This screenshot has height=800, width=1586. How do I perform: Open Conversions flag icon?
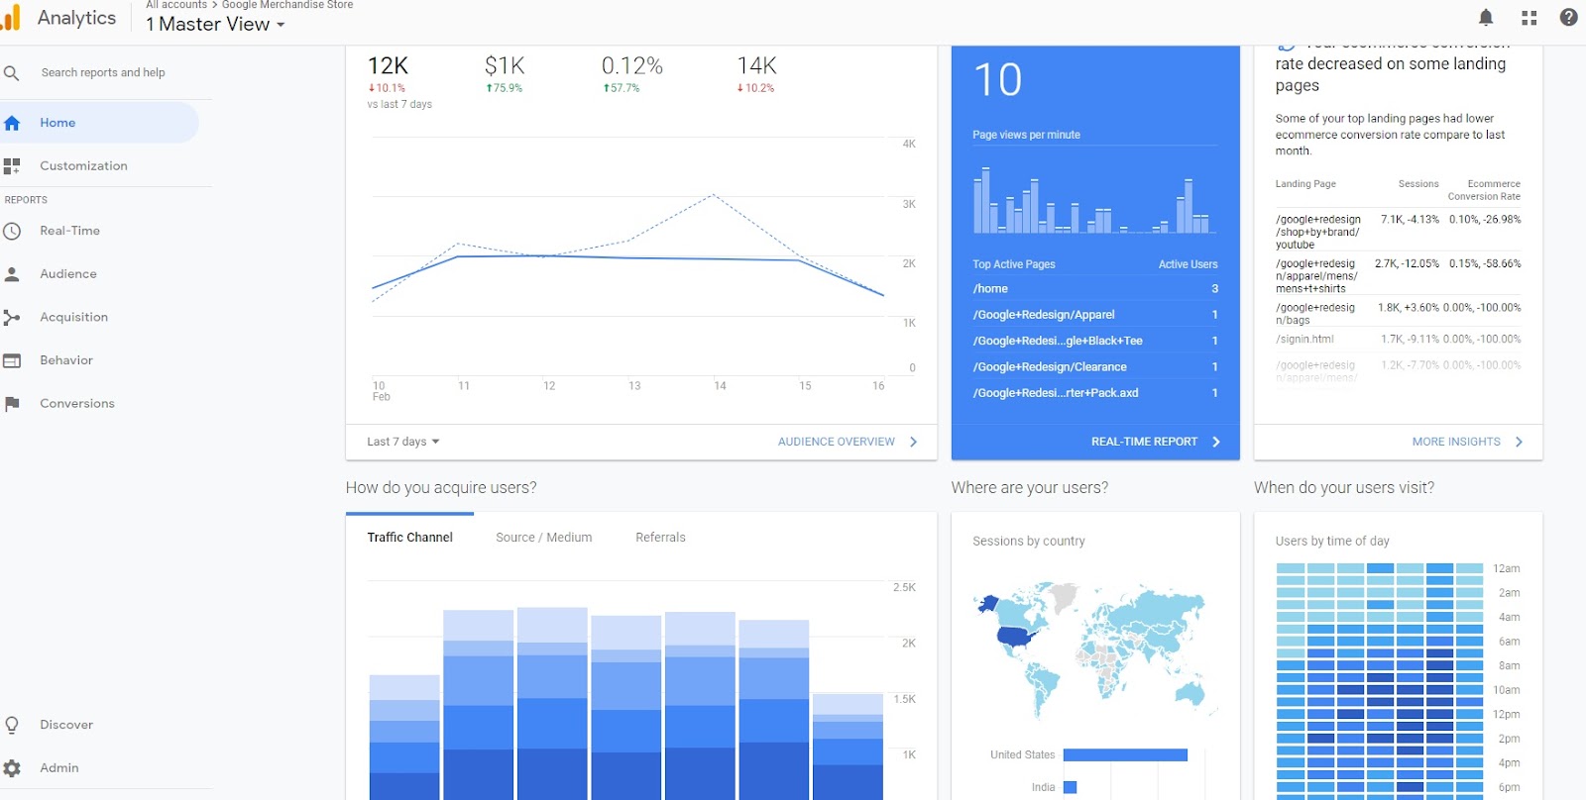12,404
